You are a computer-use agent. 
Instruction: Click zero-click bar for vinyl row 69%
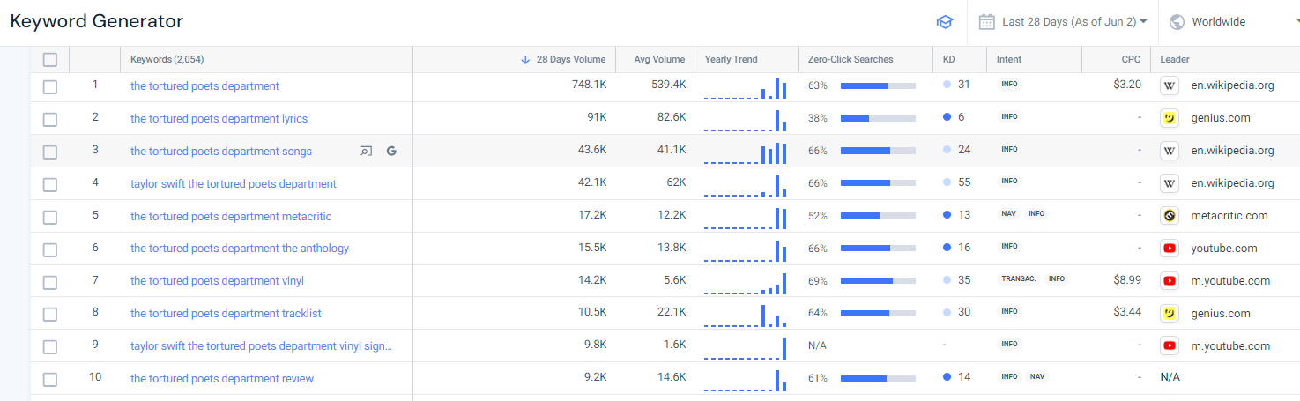click(878, 280)
